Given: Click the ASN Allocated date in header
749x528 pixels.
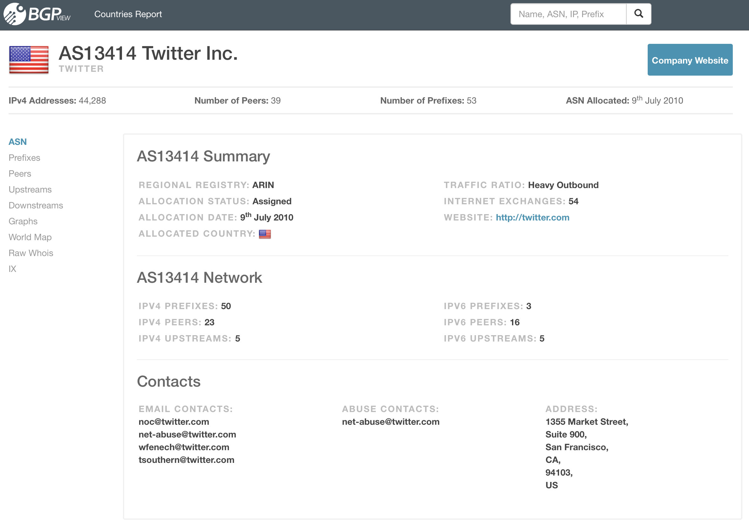Looking at the screenshot, I should [x=657, y=100].
